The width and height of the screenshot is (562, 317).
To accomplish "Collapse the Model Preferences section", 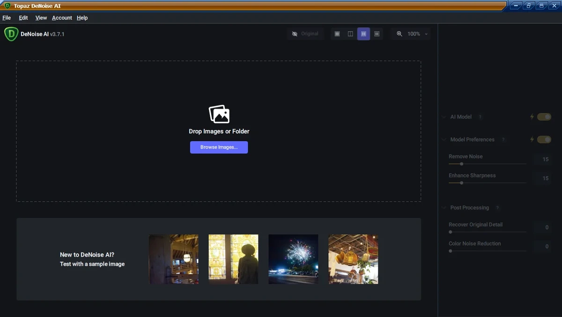I will [x=444, y=140].
